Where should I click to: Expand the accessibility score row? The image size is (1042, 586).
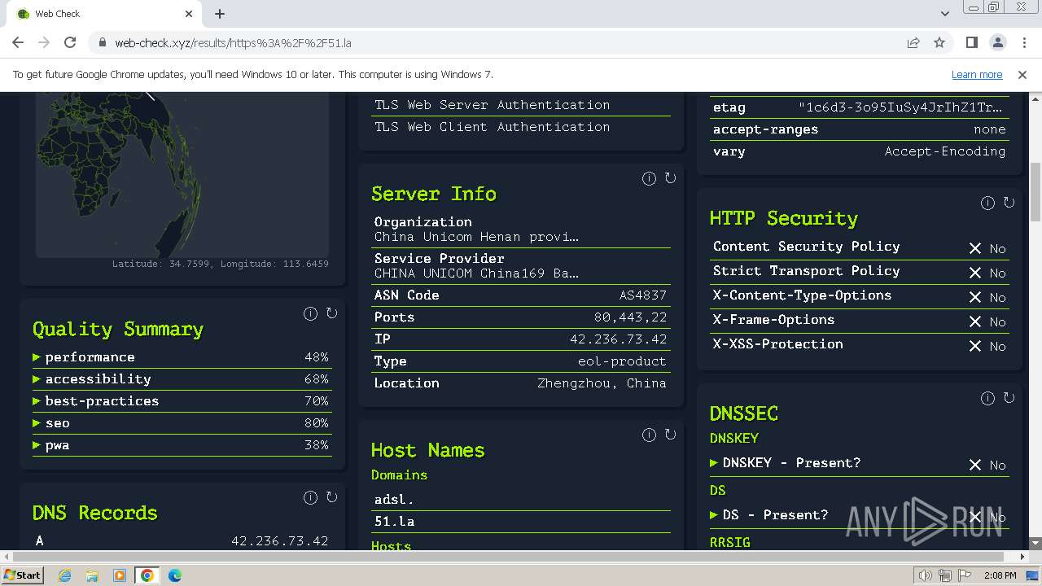(182, 379)
